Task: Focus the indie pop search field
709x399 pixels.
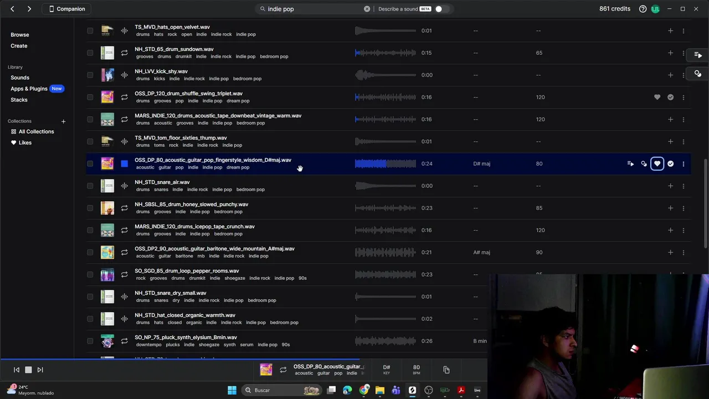Action: (313, 9)
